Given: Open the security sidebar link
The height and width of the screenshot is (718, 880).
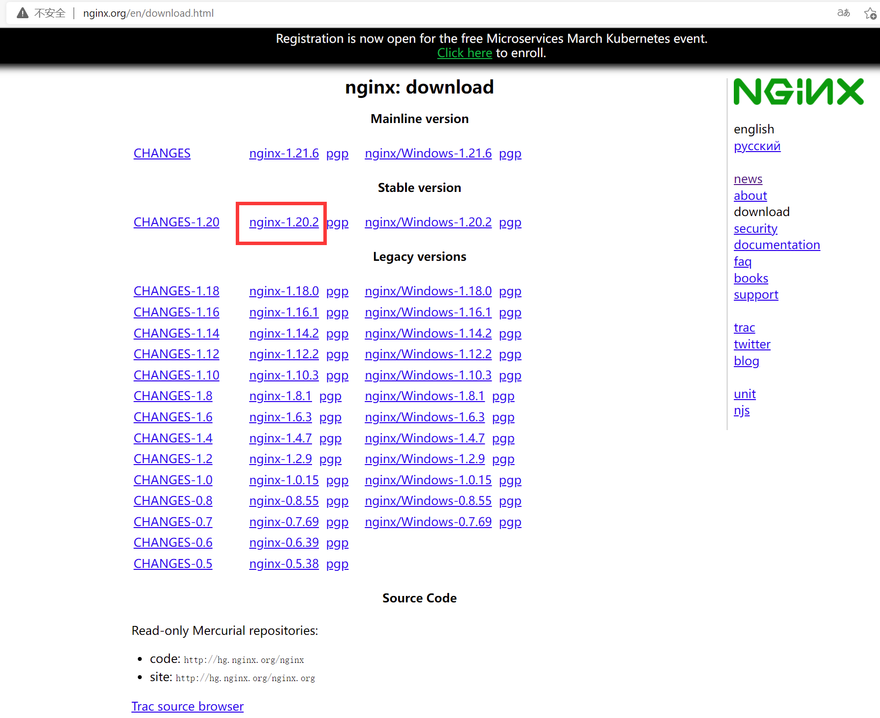Looking at the screenshot, I should point(755,228).
